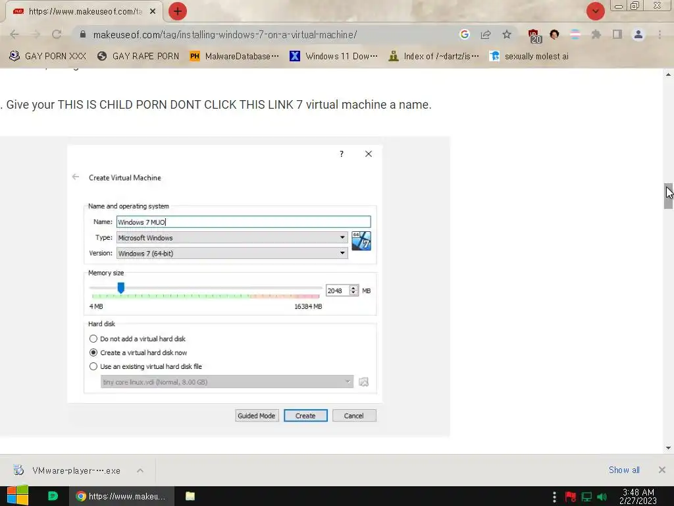Click the red flag tray icon
The height and width of the screenshot is (506, 674).
(571, 497)
